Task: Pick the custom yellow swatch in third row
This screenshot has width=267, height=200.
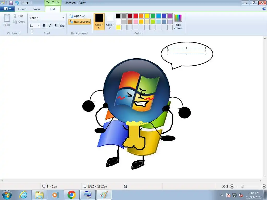Action: [118, 27]
